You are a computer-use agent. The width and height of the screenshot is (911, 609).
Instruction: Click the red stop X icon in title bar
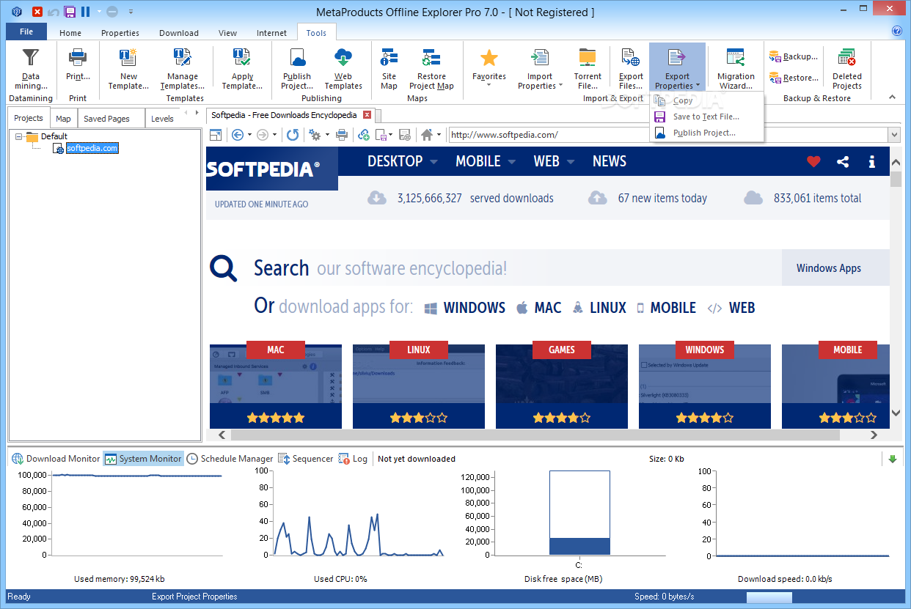pos(37,12)
